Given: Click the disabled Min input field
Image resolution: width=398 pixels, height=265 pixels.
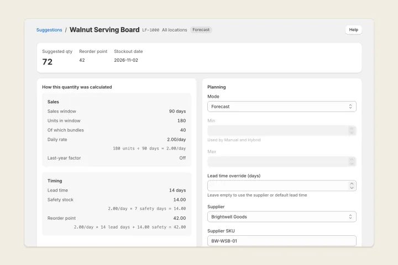Looking at the screenshot, I should [x=282, y=131].
